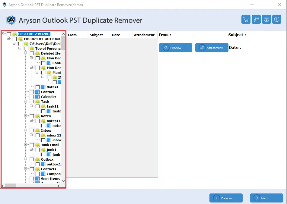
Task: Sort by the Subject column header
Action: pos(99,35)
